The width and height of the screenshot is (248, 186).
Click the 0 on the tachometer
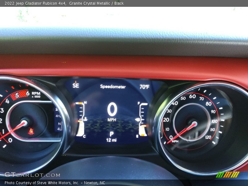pos(10,140)
